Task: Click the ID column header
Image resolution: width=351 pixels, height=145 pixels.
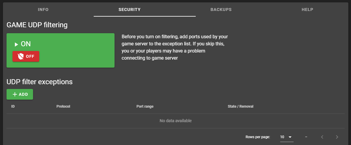Action: (x=13, y=106)
